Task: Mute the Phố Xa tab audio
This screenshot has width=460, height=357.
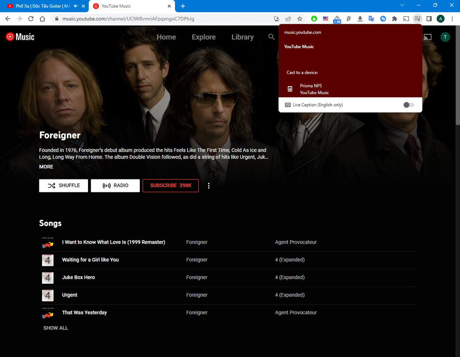Action: 75,6
